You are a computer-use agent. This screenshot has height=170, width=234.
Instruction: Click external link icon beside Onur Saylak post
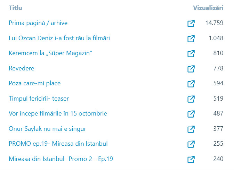(x=191, y=129)
